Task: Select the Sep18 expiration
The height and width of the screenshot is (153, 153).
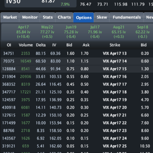Action: pyautogui.click(x=143, y=32)
